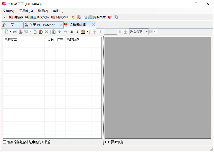Click the next page down arrow
This screenshot has height=152, width=214.
(x=120, y=32)
